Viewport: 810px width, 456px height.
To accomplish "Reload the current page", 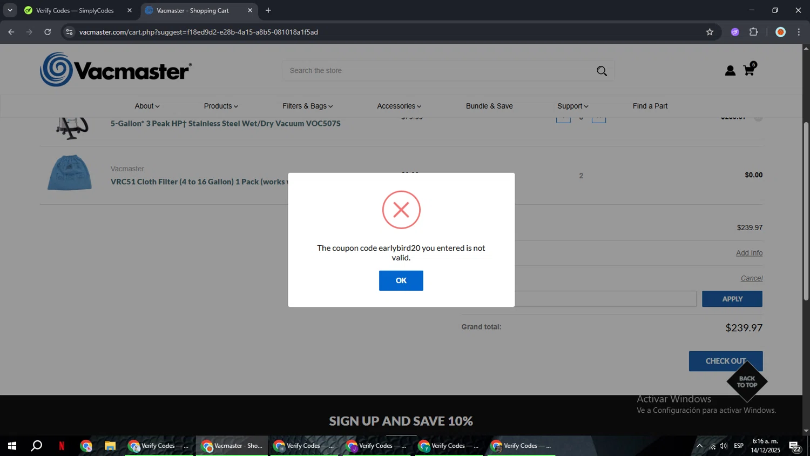I will [x=48, y=32].
